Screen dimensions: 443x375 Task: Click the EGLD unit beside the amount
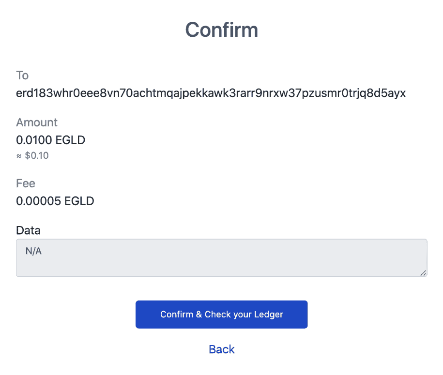coord(70,140)
